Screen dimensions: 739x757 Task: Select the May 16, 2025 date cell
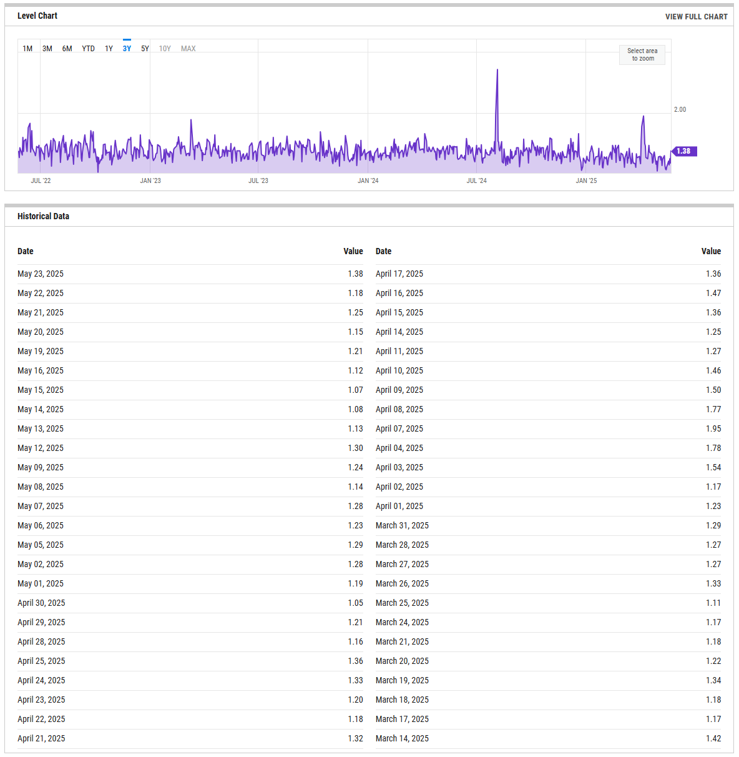(x=41, y=370)
